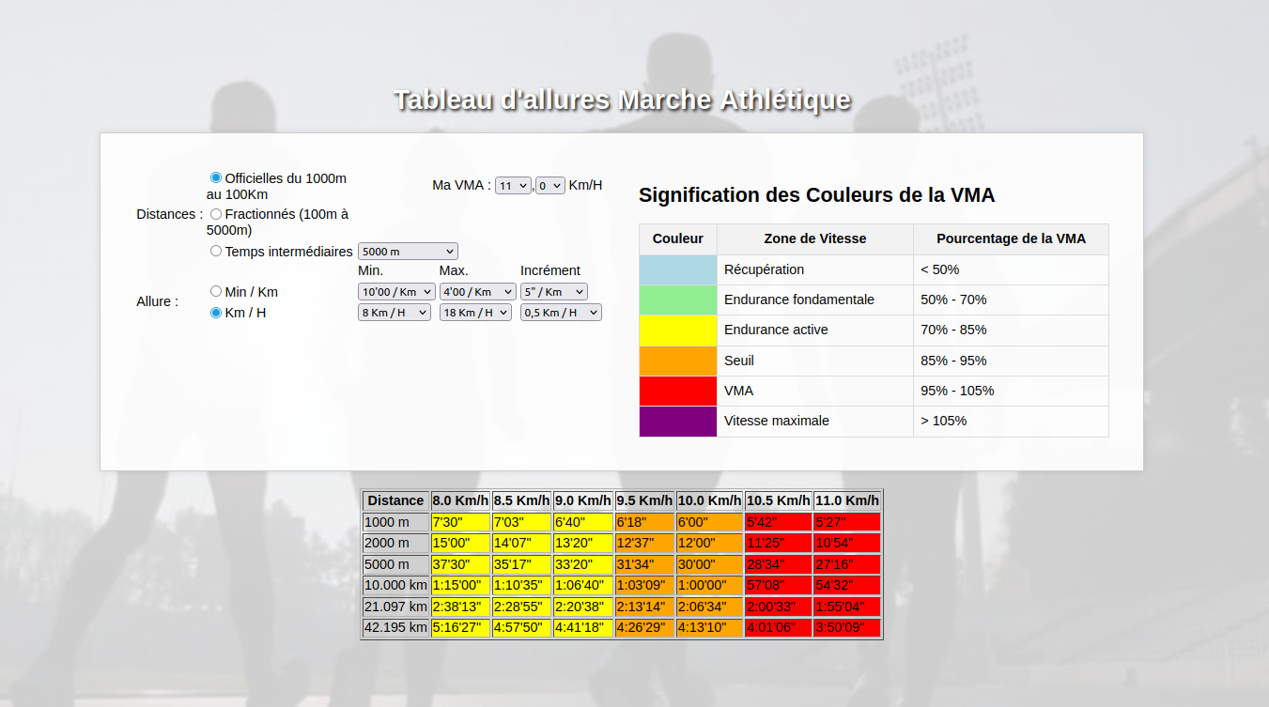
Task: Click the light blue Récupération color swatch
Action: [x=678, y=269]
